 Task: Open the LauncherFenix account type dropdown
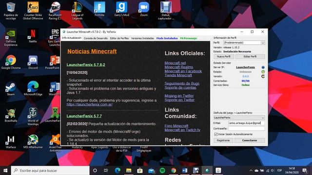[239, 118]
